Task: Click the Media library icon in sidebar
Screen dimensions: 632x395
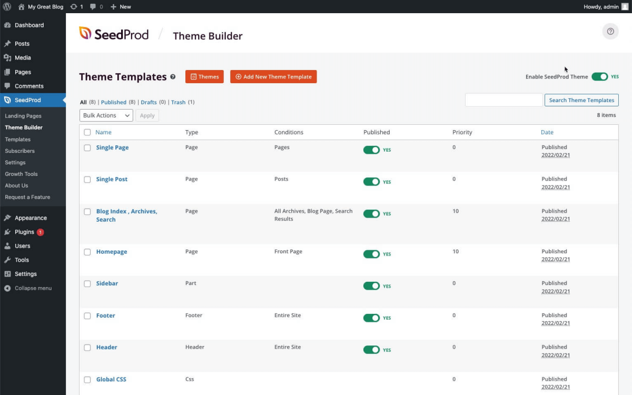Action: click(x=9, y=57)
